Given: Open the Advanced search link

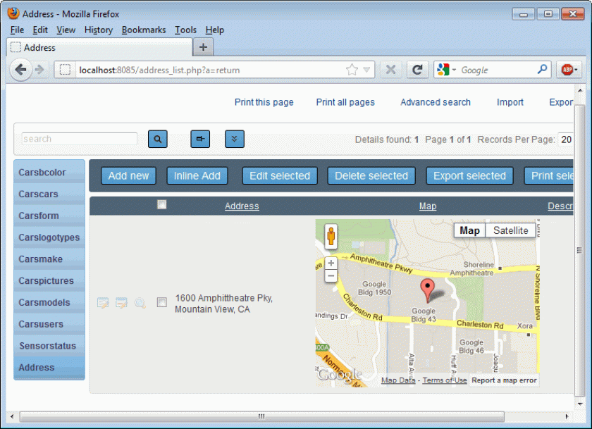Looking at the screenshot, I should (436, 102).
